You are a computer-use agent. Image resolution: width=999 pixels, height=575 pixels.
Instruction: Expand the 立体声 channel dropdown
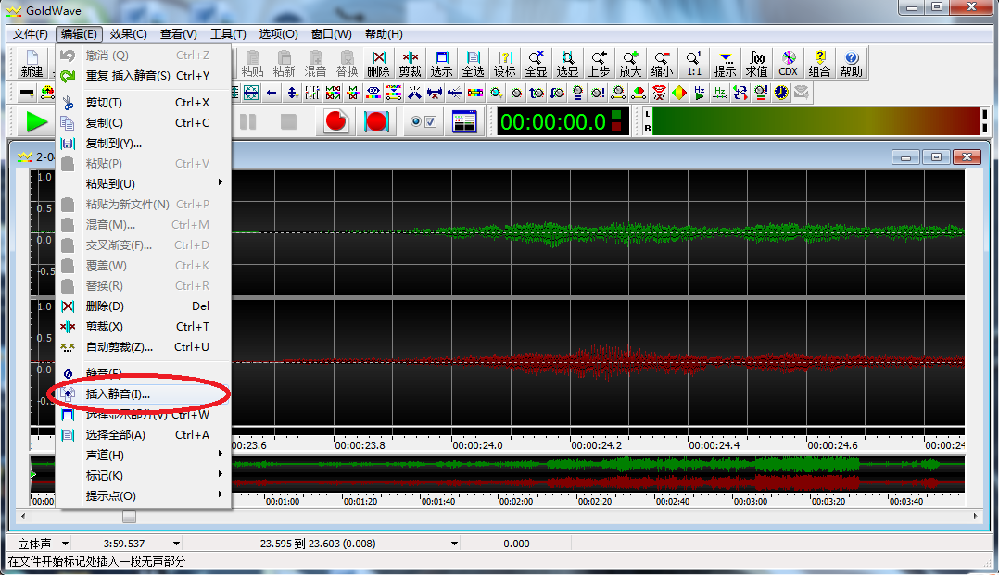(x=66, y=544)
